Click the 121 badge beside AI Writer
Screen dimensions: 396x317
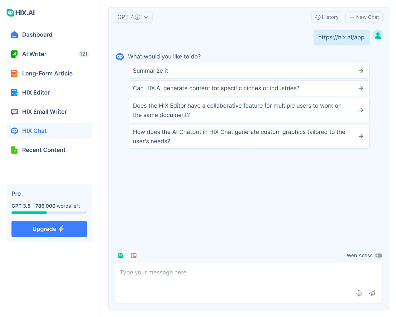84,54
